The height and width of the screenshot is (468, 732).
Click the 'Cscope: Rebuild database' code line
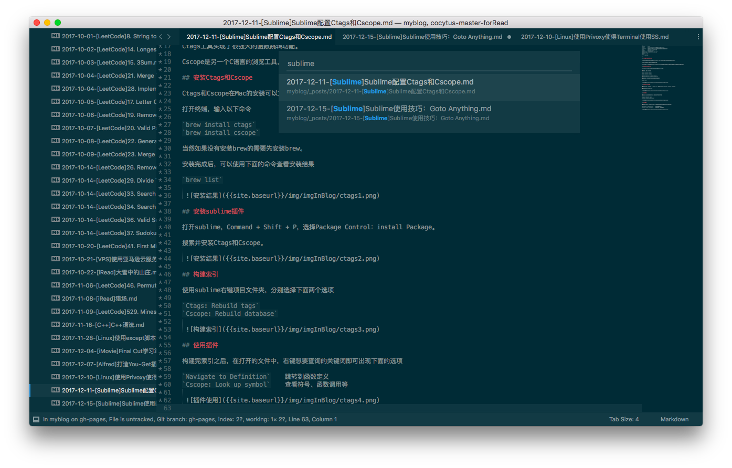230,314
